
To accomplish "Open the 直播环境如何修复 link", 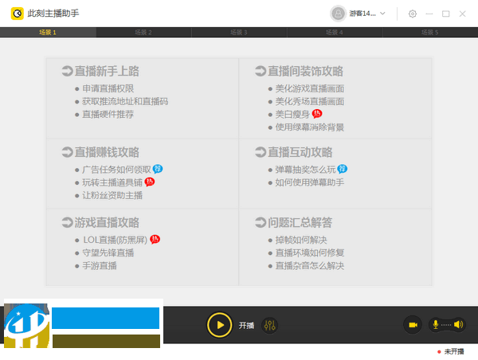I will pos(310,252).
